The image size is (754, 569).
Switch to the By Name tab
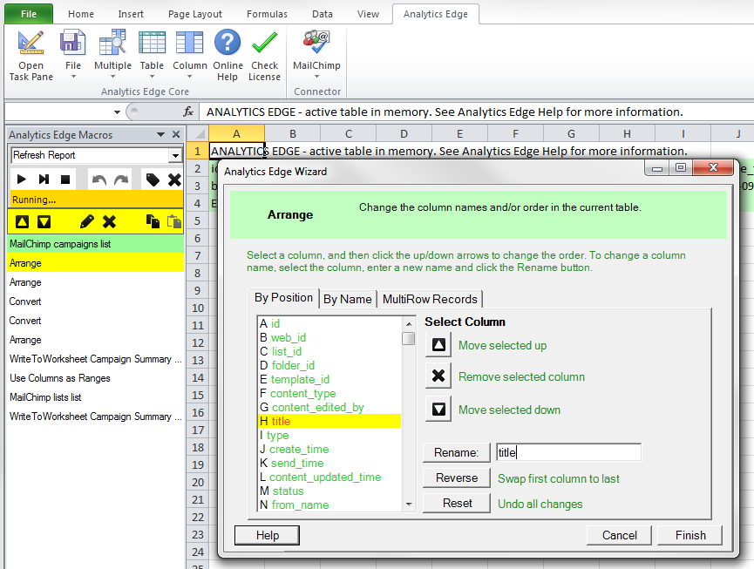[347, 299]
